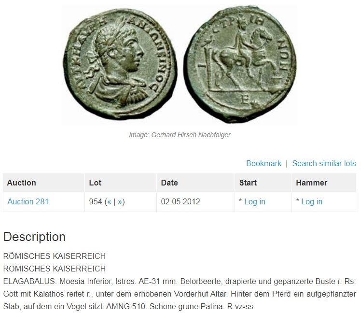
Task: Open Search similar lots link
Action: pyautogui.click(x=324, y=163)
